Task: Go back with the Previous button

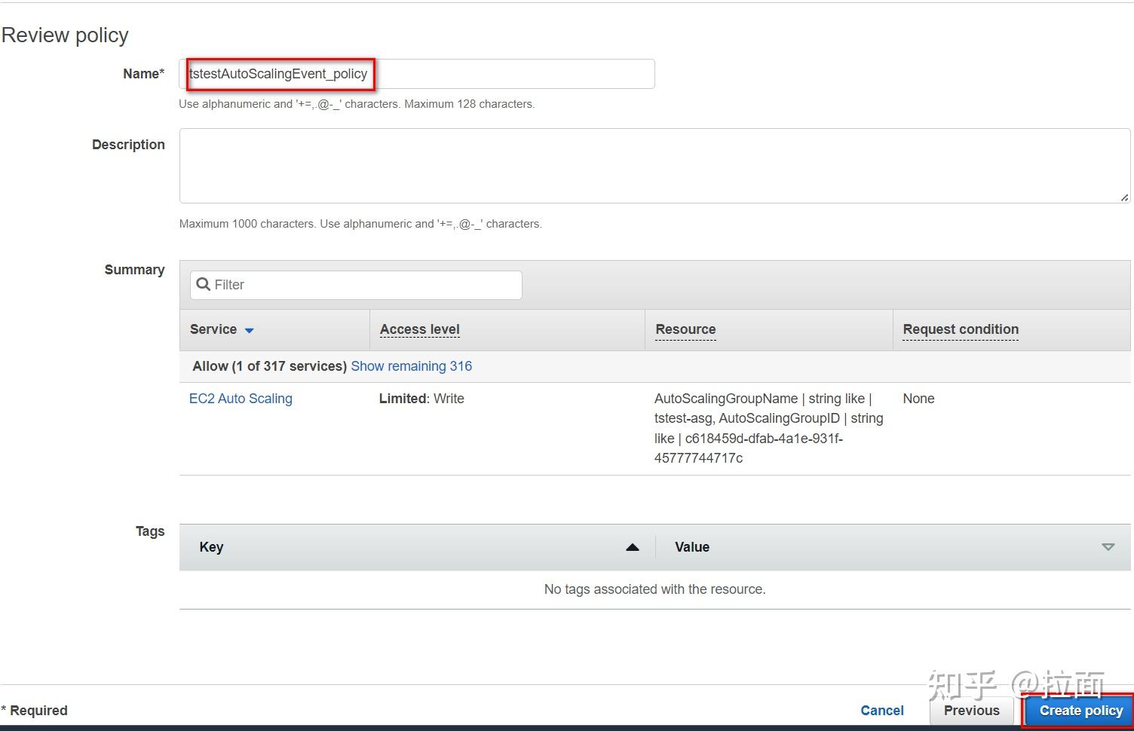Action: (971, 710)
